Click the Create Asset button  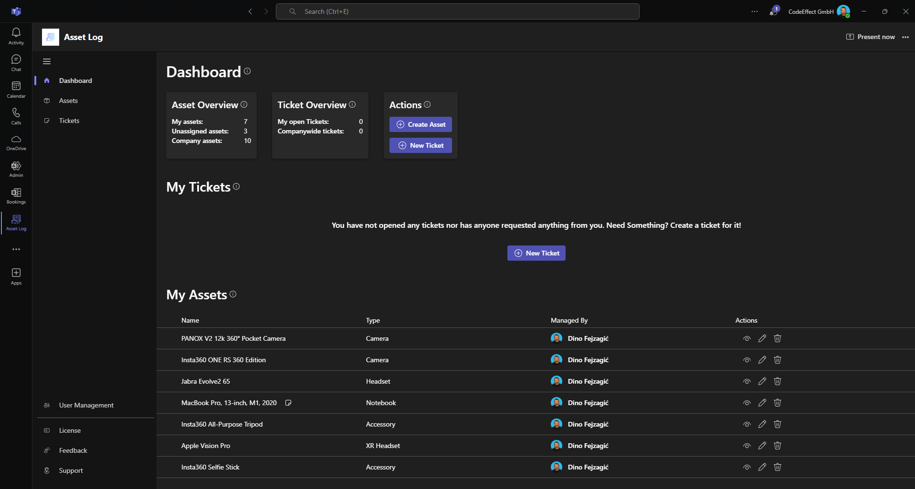point(421,124)
